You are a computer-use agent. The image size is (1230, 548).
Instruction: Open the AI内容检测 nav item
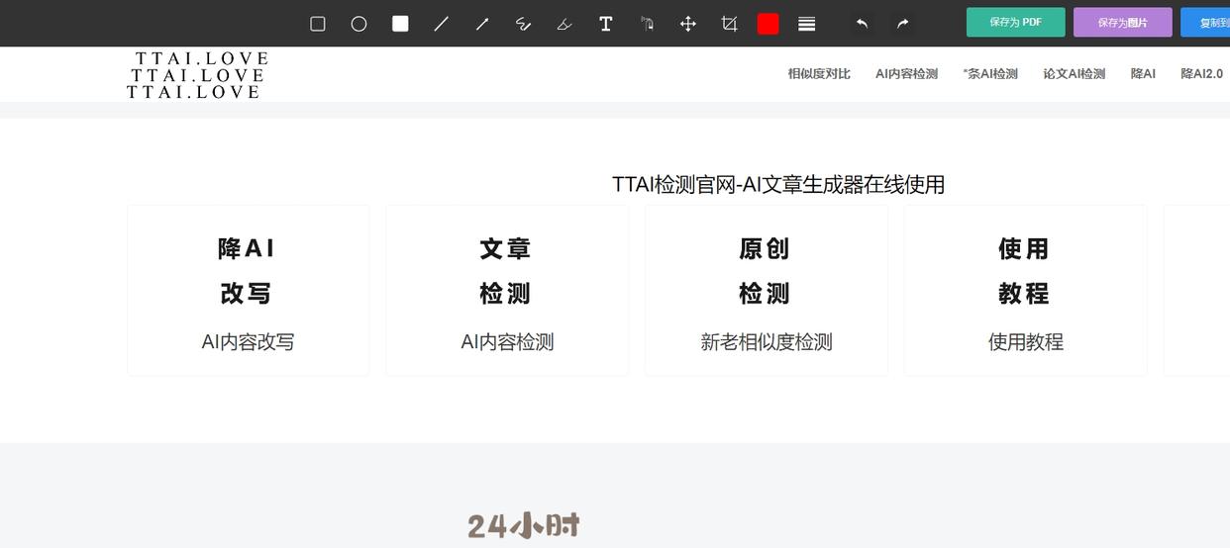(x=906, y=74)
